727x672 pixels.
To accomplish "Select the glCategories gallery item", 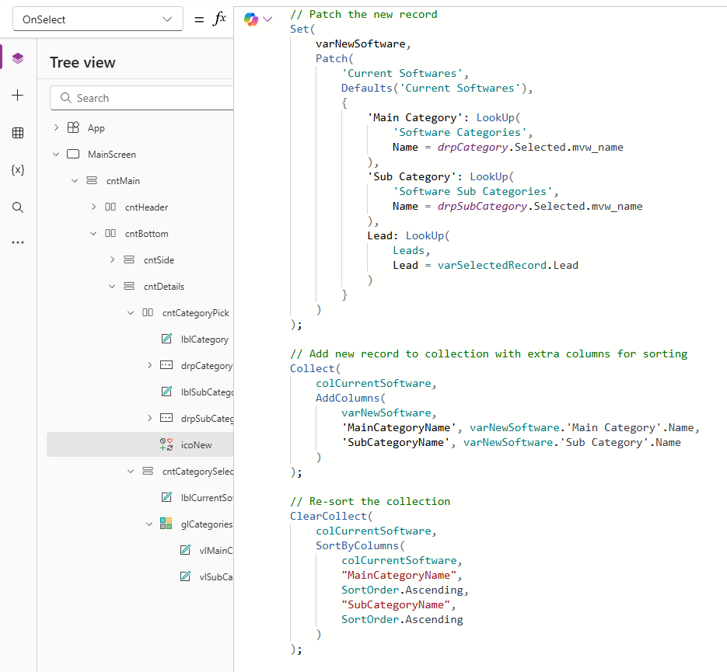I will point(206,524).
